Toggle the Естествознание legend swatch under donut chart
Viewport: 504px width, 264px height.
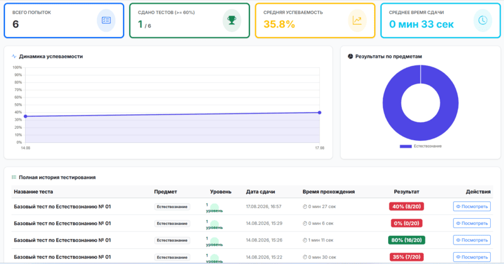coord(406,146)
